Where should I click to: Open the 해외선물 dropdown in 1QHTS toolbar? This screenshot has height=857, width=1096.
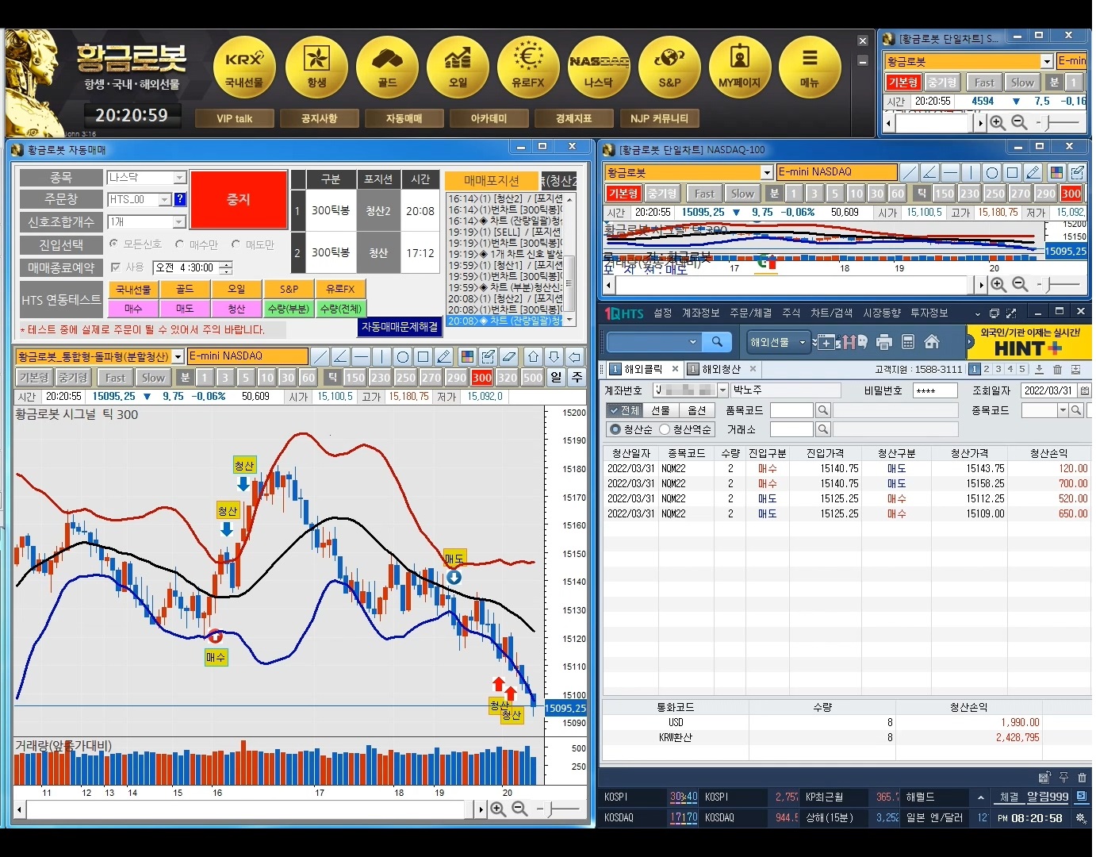coord(777,342)
